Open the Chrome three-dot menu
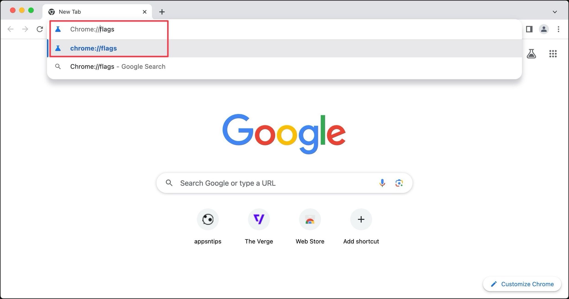Viewport: 569px width, 299px height. point(558,29)
